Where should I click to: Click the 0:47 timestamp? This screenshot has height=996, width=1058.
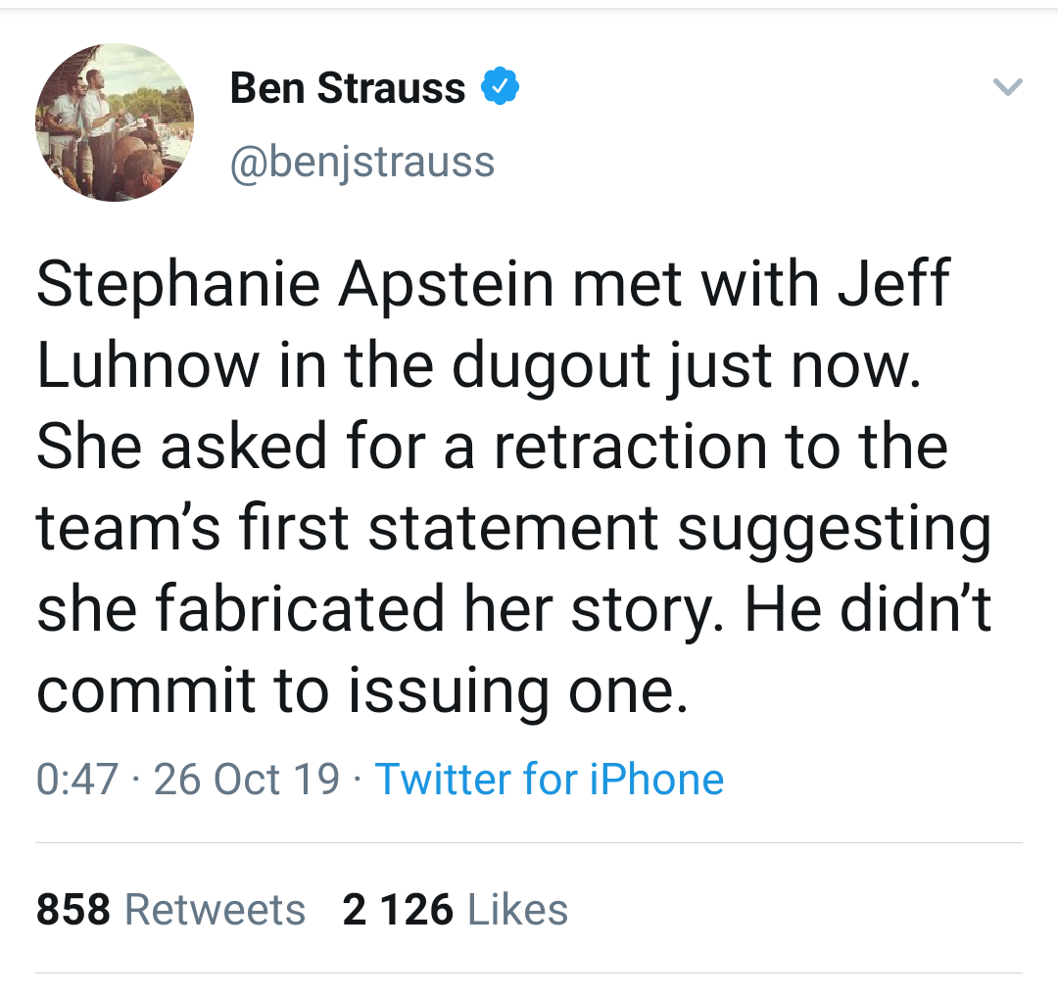(77, 780)
